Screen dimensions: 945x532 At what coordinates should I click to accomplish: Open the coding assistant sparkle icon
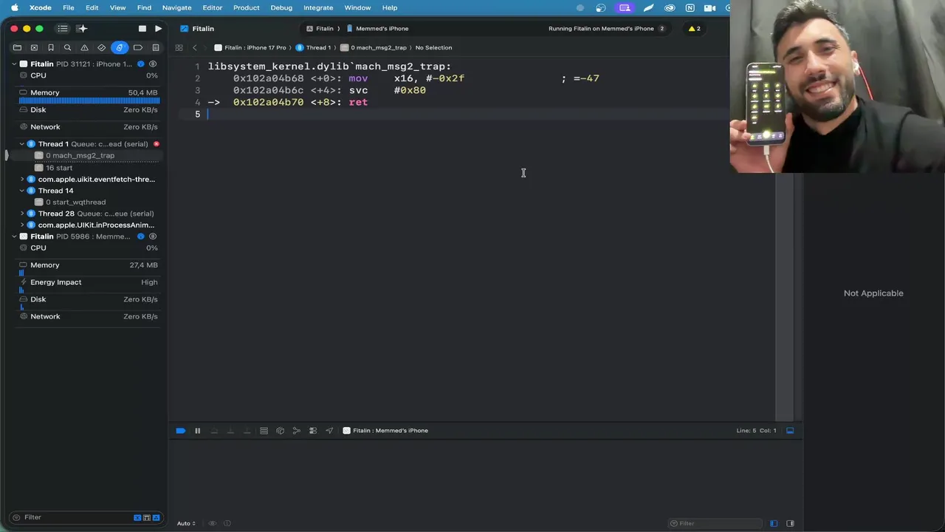click(82, 28)
